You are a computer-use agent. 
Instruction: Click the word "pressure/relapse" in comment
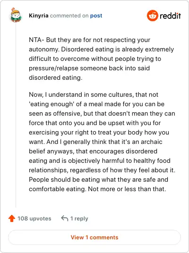(x=54, y=68)
